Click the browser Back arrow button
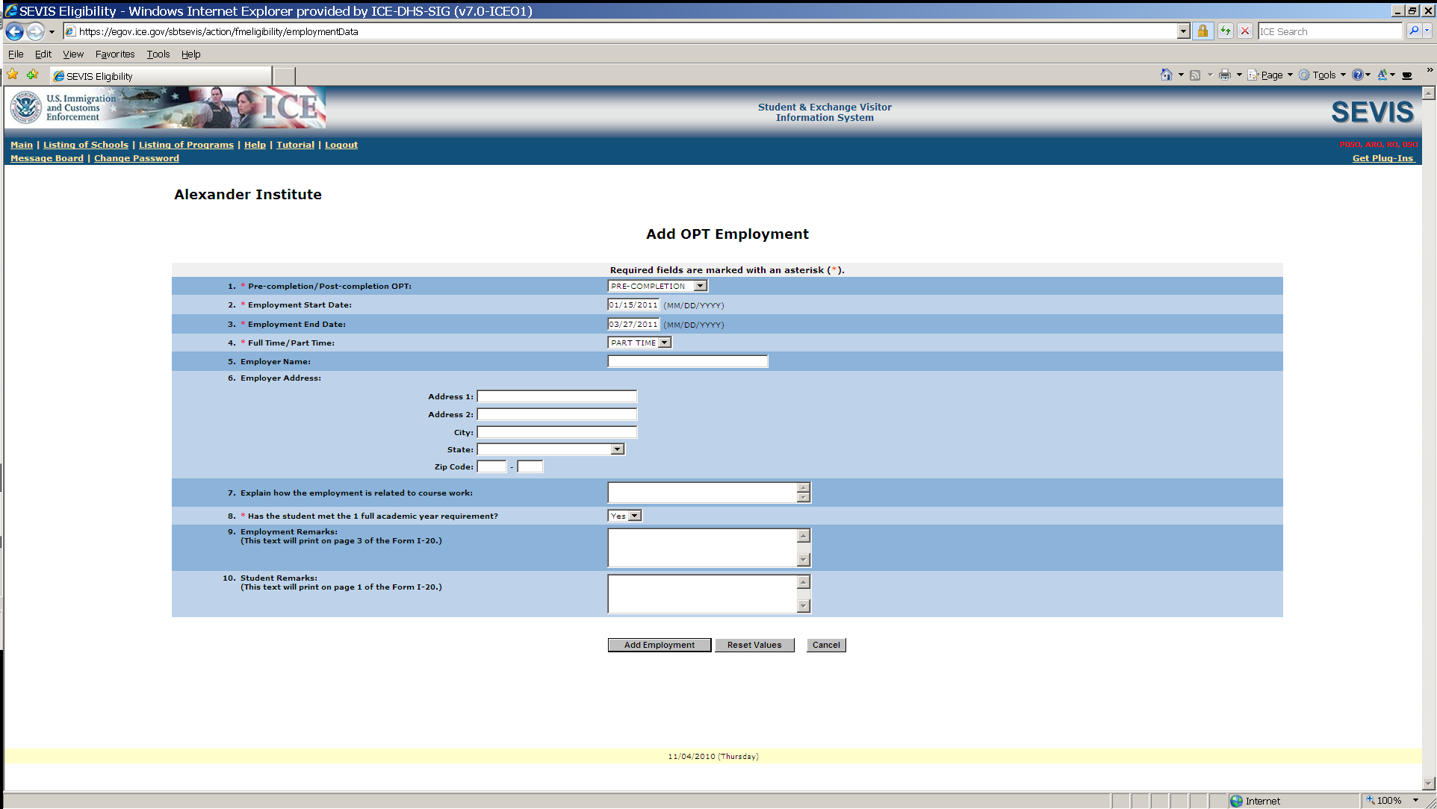This screenshot has height=809, width=1437. click(x=14, y=31)
